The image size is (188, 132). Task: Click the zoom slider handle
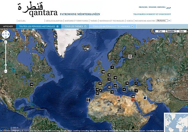point(6,65)
